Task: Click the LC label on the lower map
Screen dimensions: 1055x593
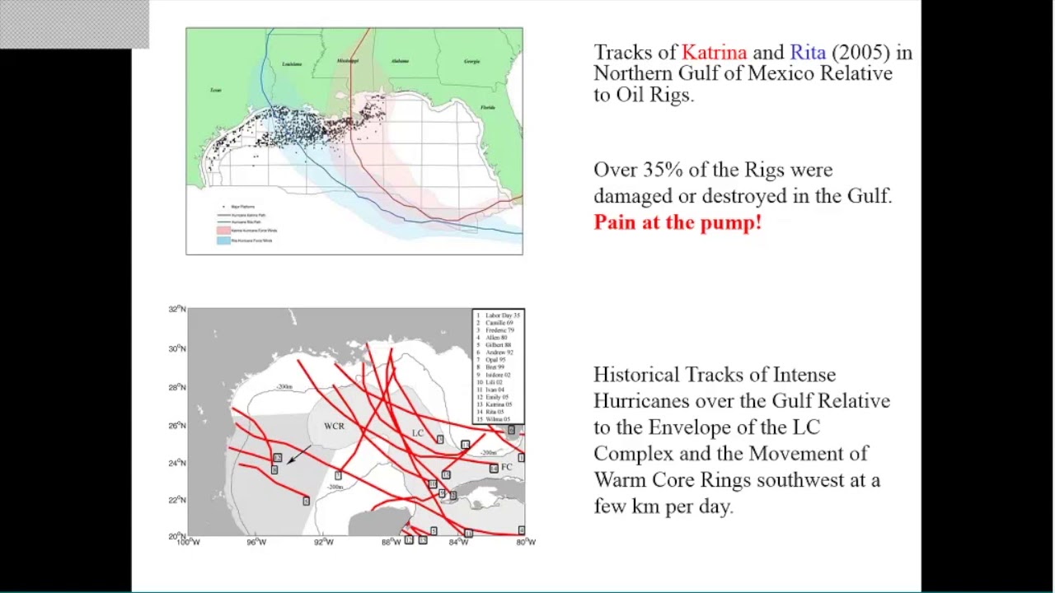Action: pyautogui.click(x=417, y=433)
